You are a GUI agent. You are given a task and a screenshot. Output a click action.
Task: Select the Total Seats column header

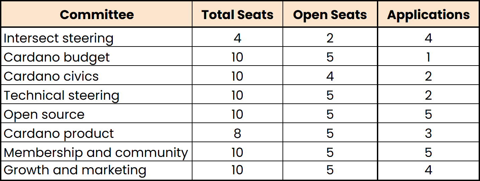click(237, 15)
